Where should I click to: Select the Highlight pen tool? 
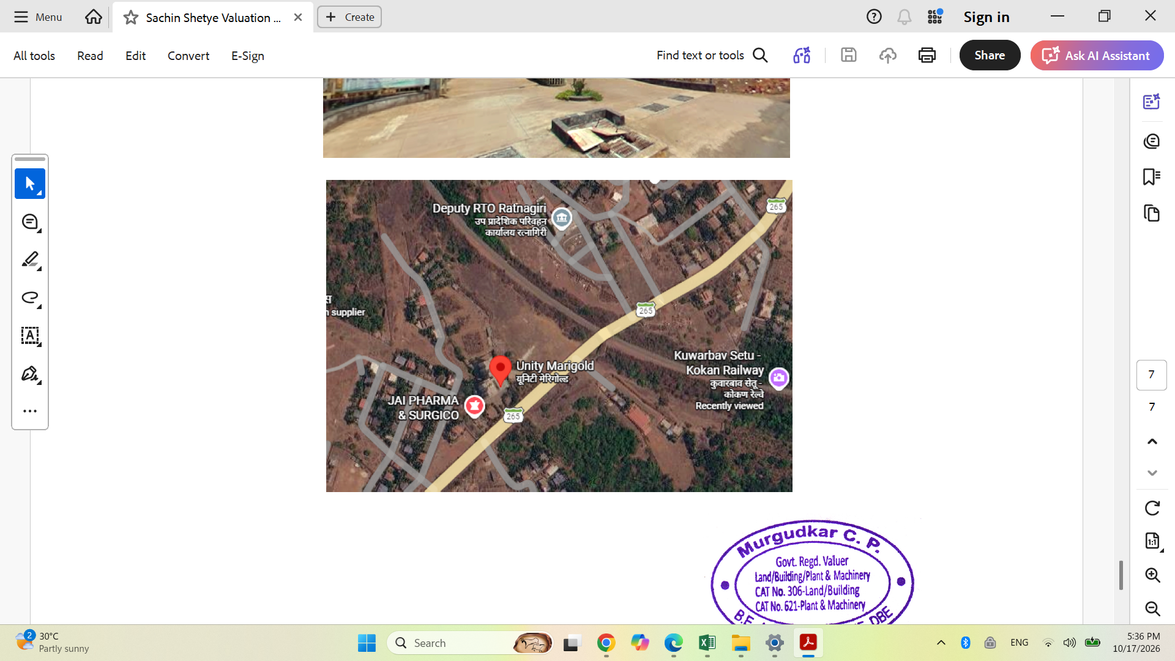click(30, 260)
